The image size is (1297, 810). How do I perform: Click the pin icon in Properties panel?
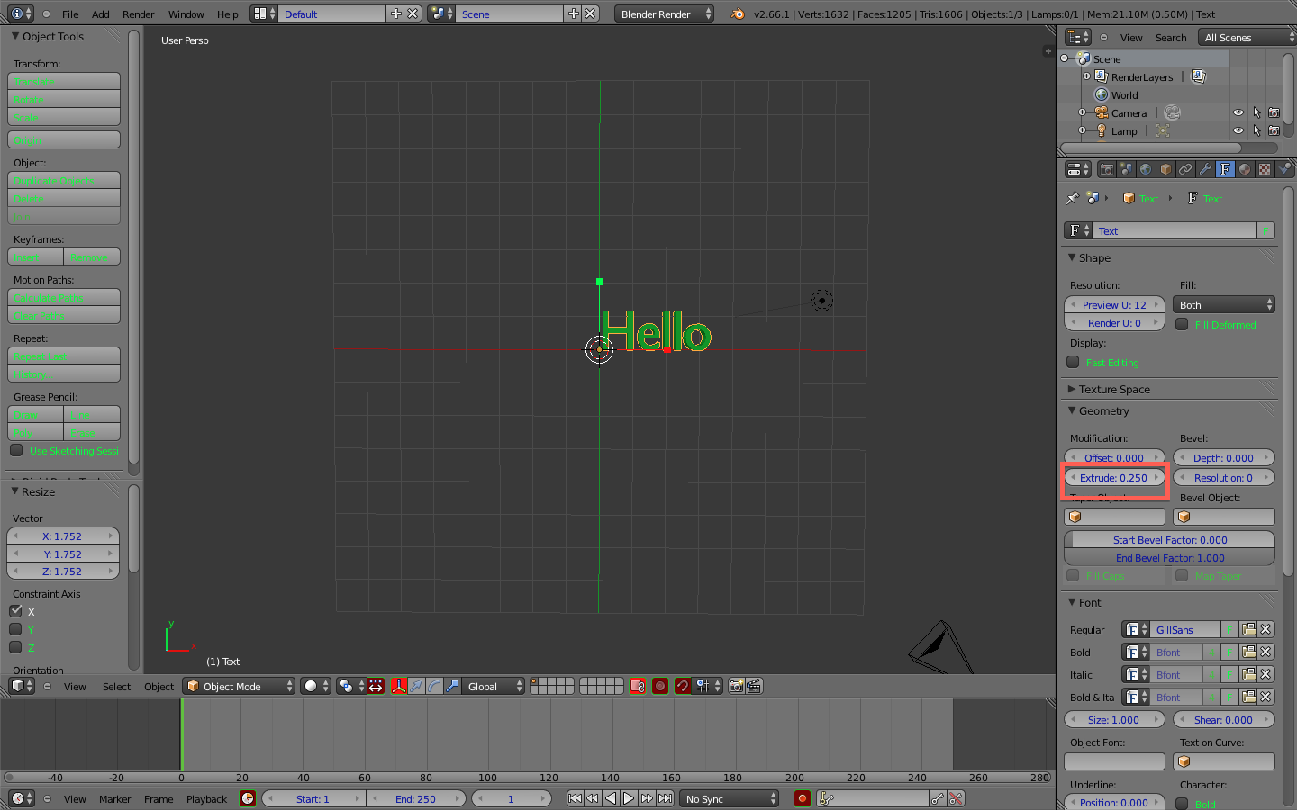tap(1072, 198)
